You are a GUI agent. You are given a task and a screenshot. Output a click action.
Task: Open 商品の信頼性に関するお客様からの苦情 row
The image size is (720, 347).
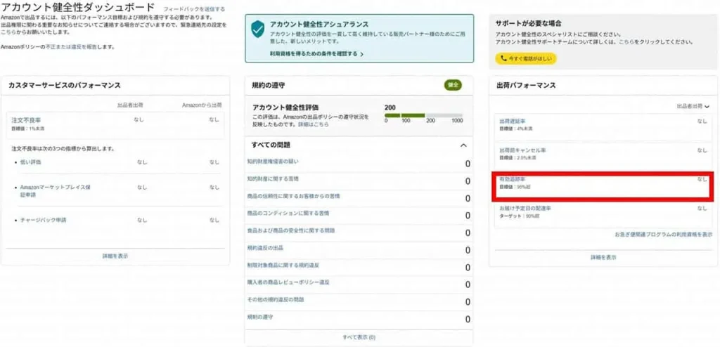359,198
